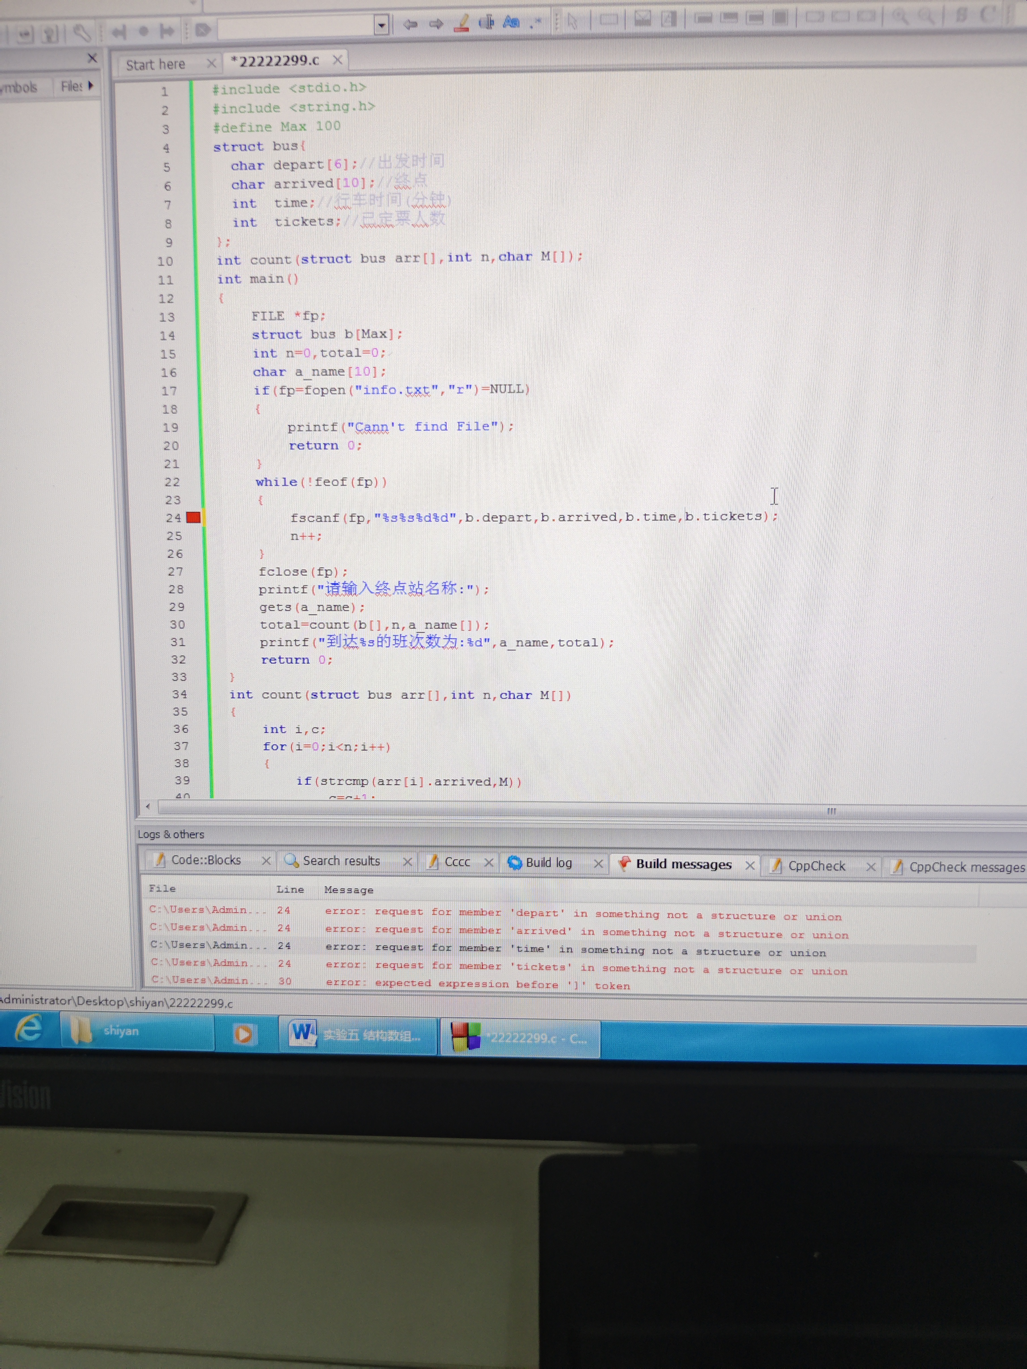Click the jump back arrow icon
The image size is (1027, 1369).
[x=410, y=24]
